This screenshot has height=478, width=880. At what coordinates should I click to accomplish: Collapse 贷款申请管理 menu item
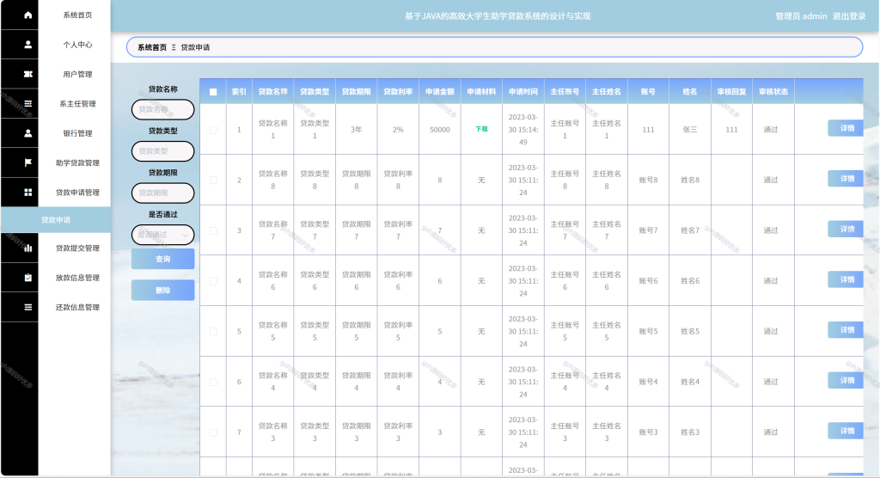click(x=77, y=192)
